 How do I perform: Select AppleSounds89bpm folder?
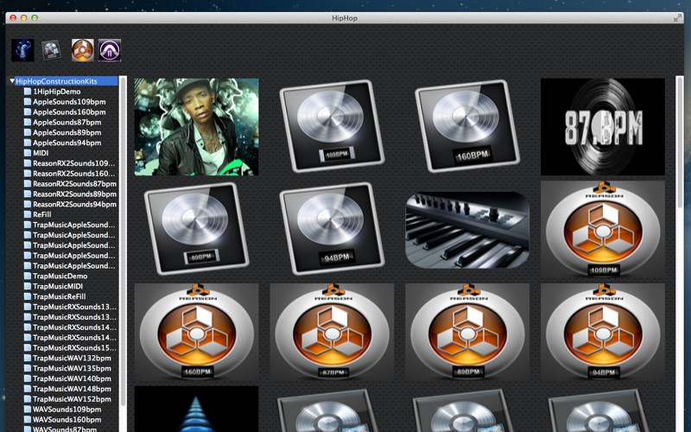[67, 132]
